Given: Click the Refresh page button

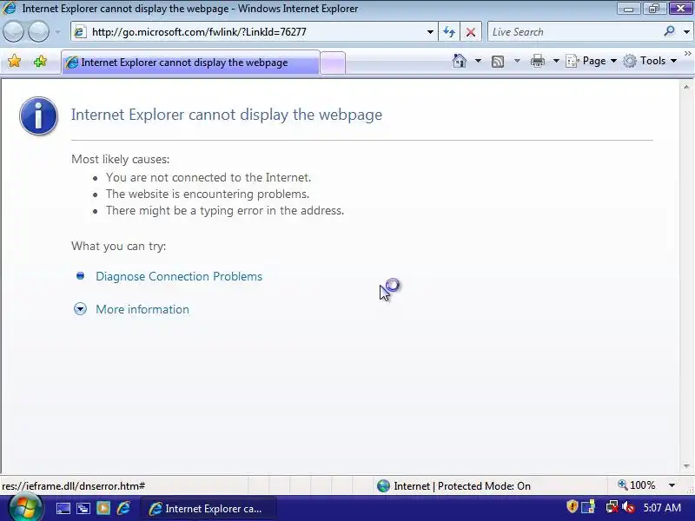Looking at the screenshot, I should coord(449,32).
